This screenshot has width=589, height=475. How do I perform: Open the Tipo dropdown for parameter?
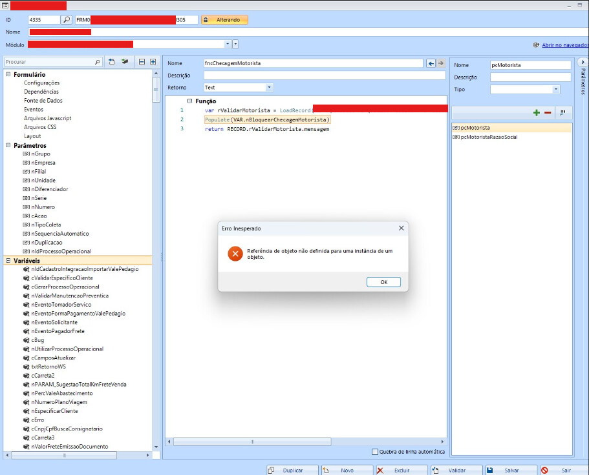pyautogui.click(x=555, y=89)
